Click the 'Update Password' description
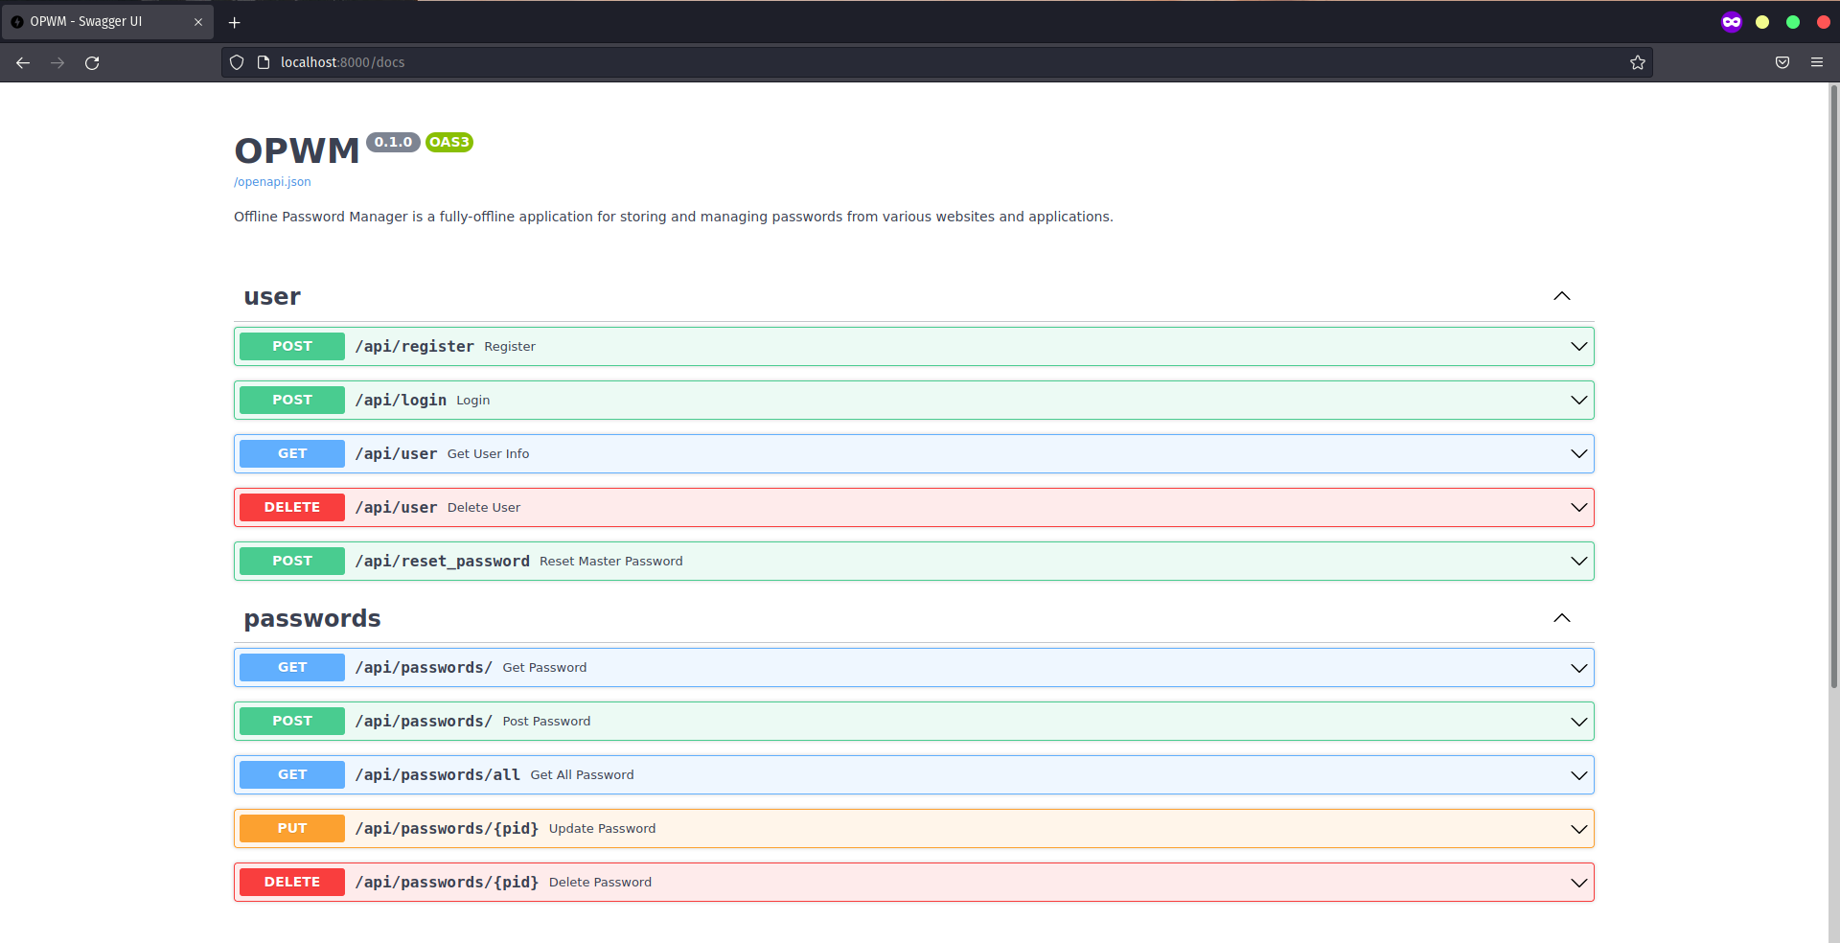Screen dimensions: 1840x943 [602, 829]
